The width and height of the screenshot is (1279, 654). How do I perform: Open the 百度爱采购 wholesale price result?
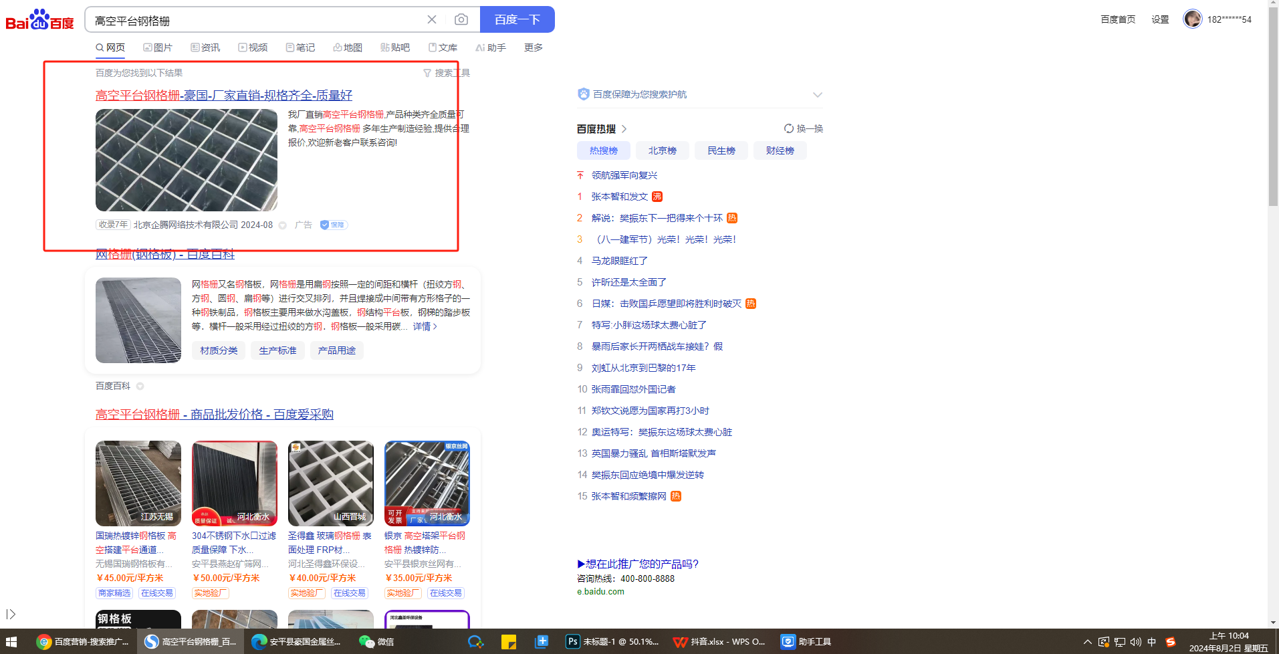pos(215,415)
